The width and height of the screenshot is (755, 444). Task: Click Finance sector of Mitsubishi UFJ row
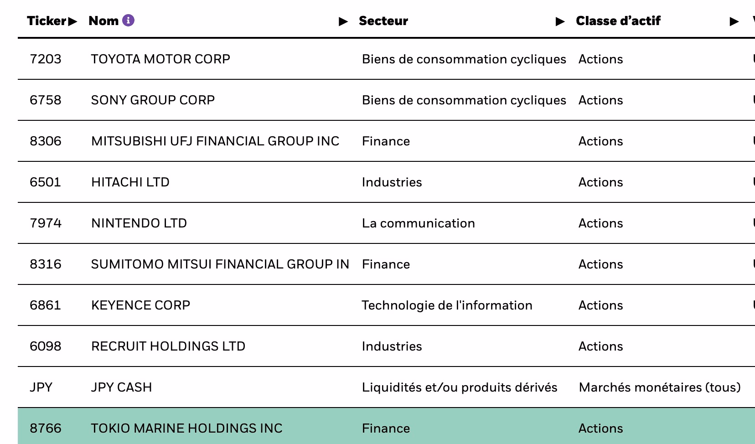coord(386,141)
